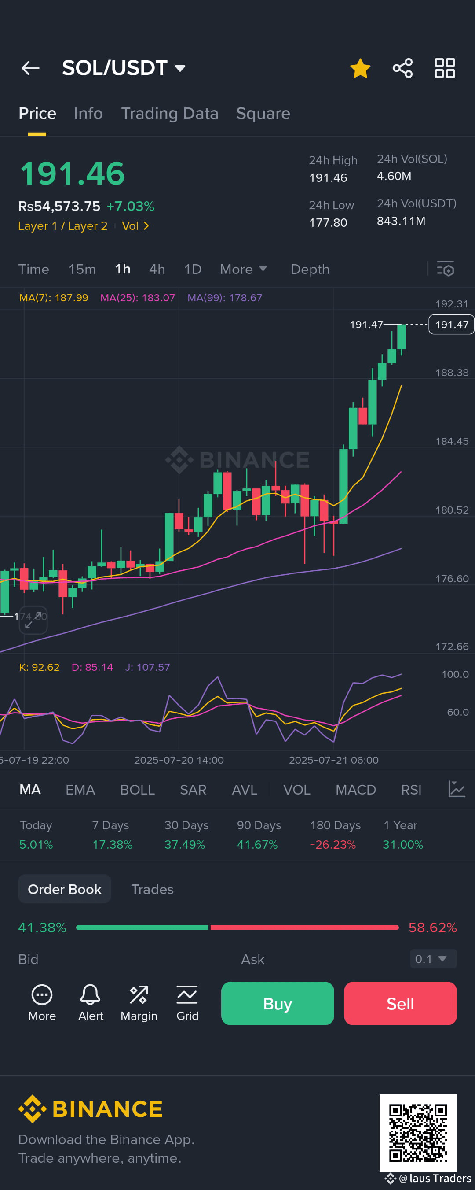Toggle the VOL sub-indicator
The height and width of the screenshot is (1190, 475).
click(296, 790)
